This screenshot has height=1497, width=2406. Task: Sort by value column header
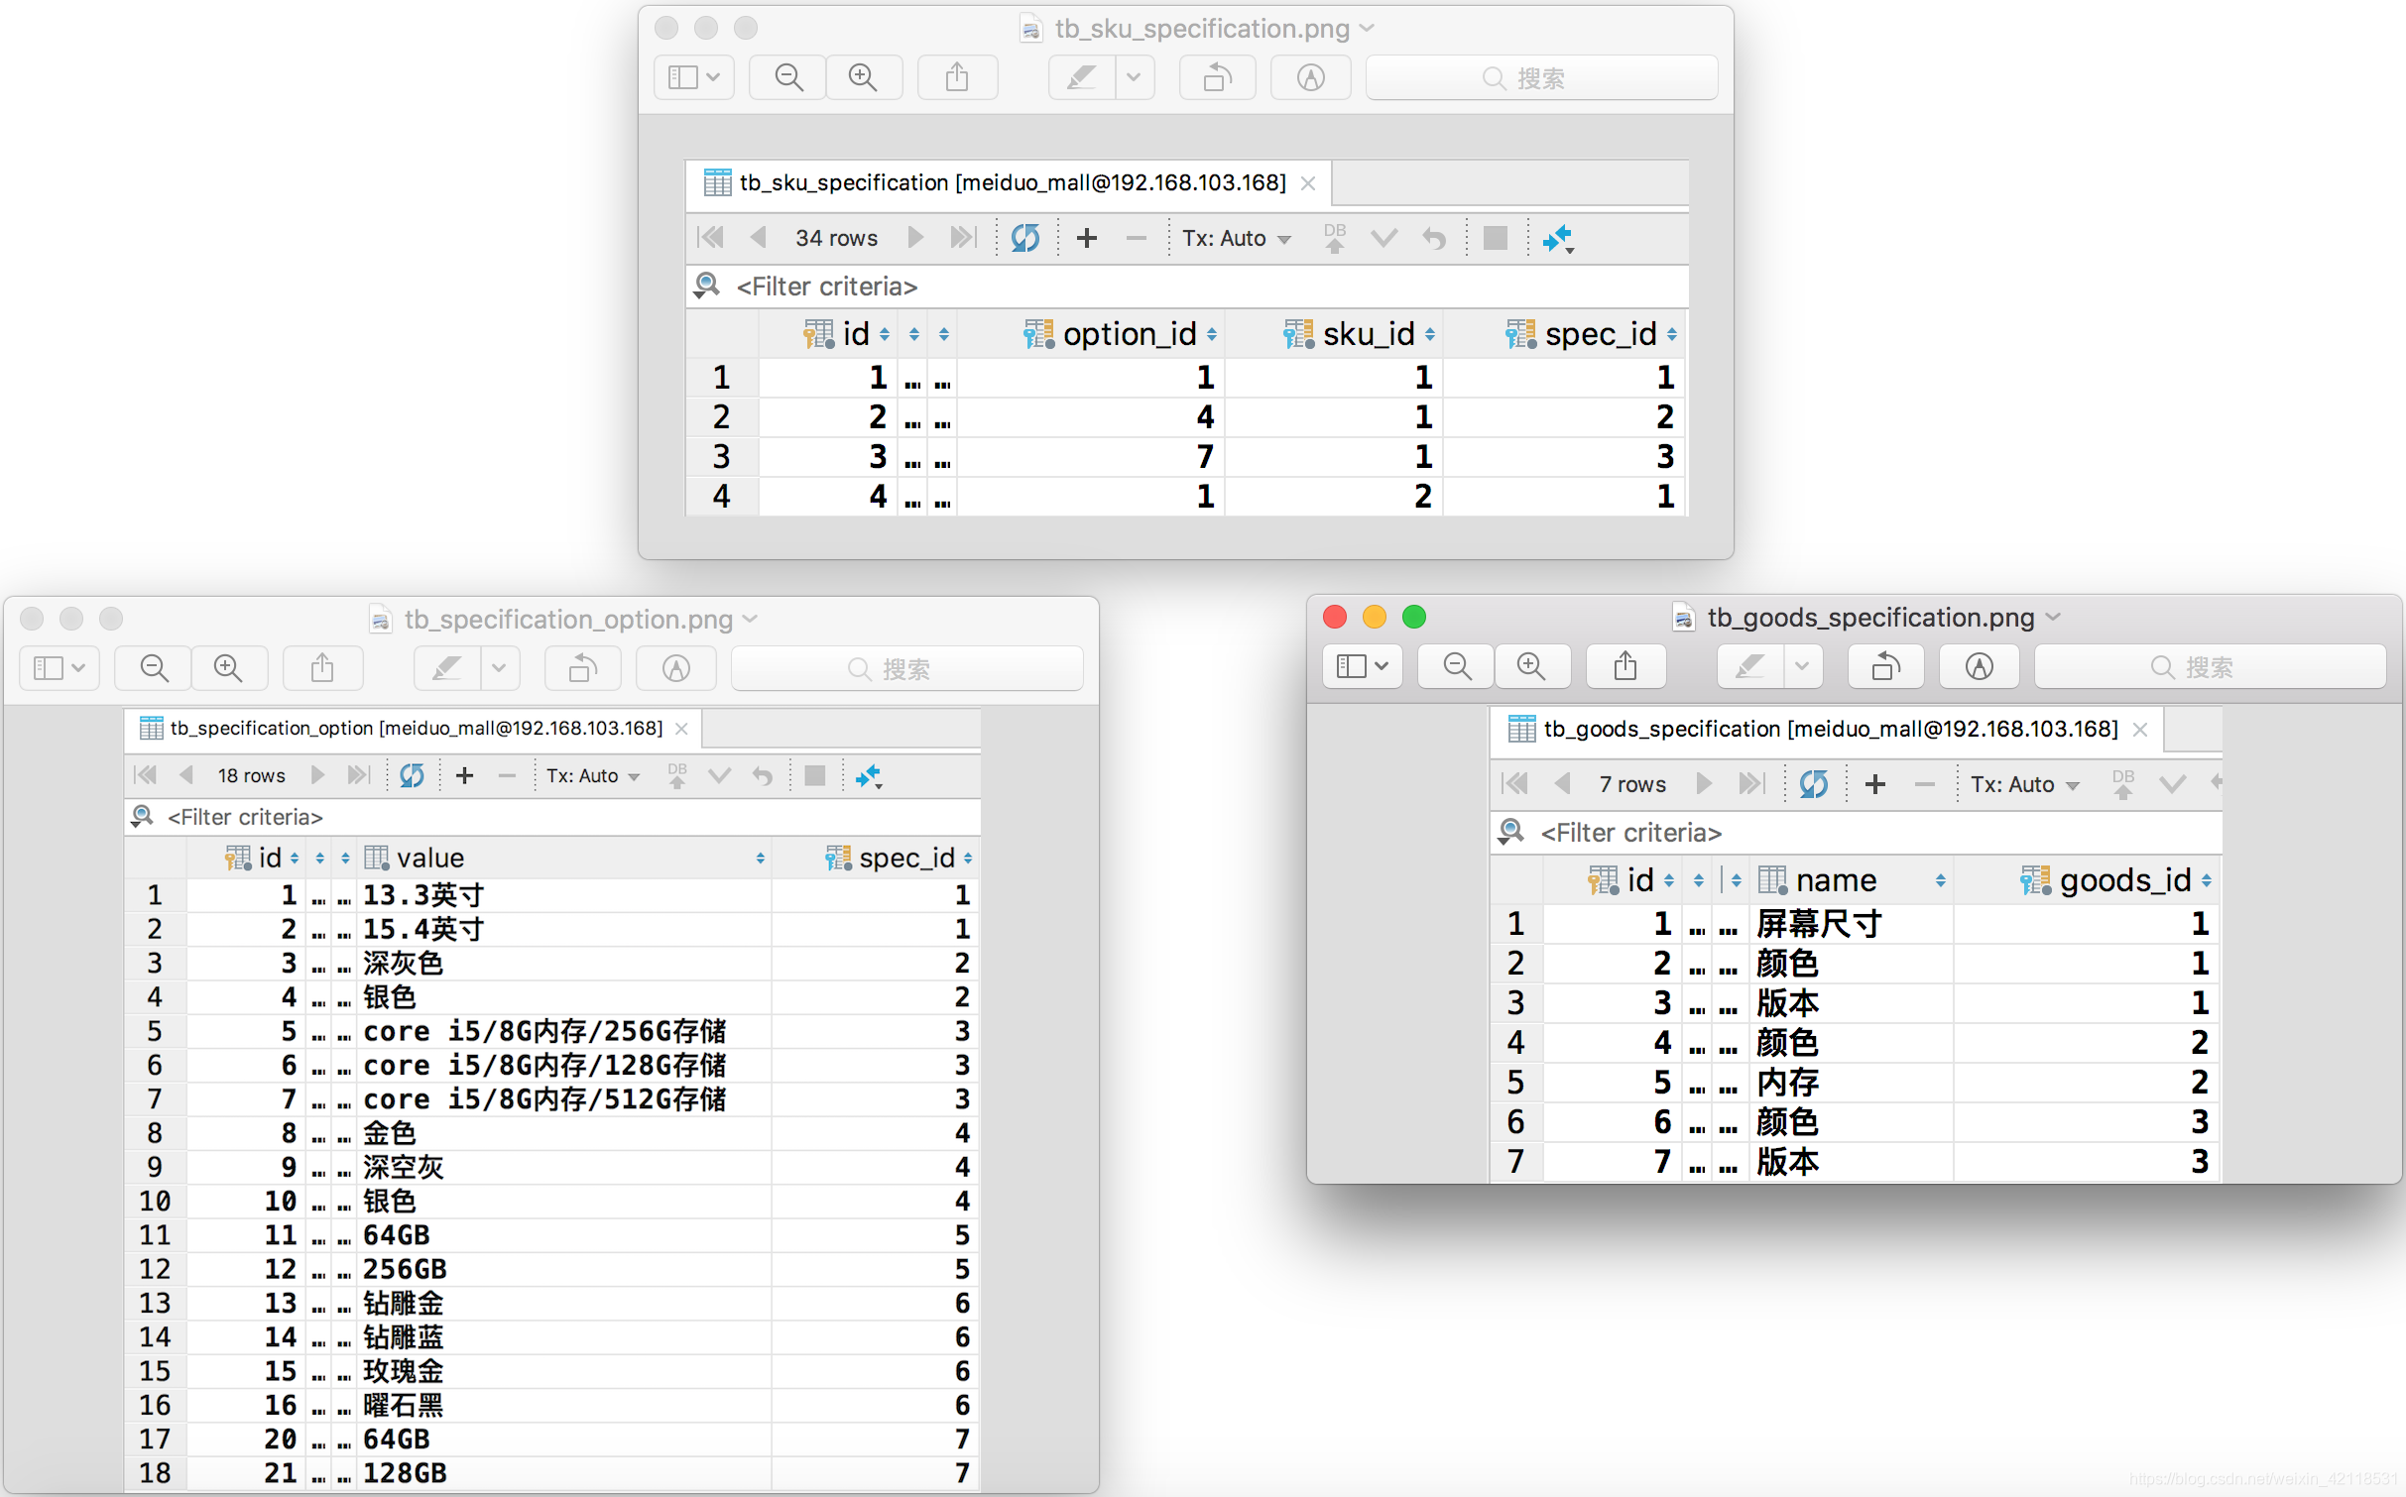point(565,858)
